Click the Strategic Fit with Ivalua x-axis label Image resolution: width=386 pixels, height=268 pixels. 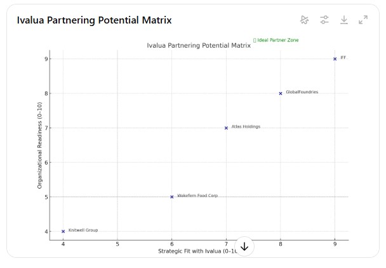[x=197, y=251]
